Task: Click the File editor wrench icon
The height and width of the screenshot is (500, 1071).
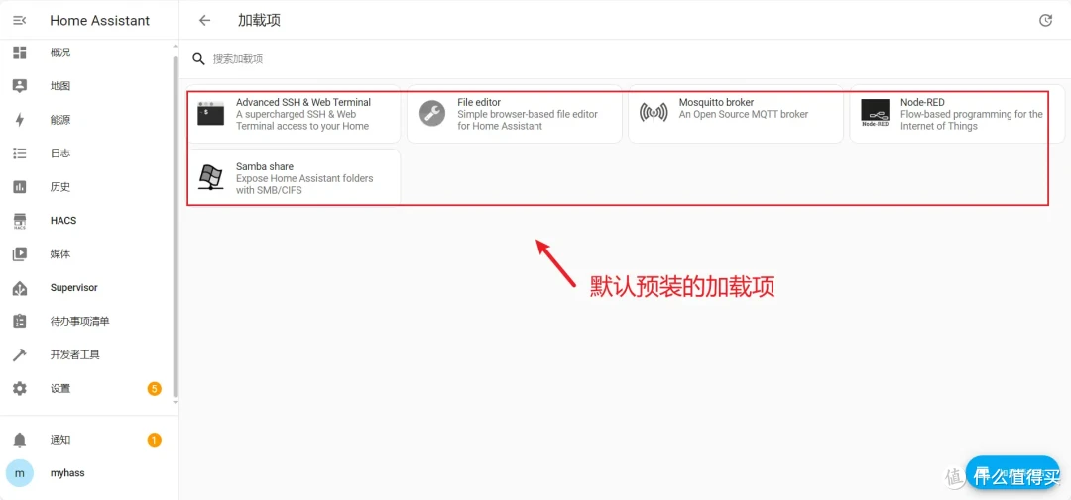Action: (432, 113)
